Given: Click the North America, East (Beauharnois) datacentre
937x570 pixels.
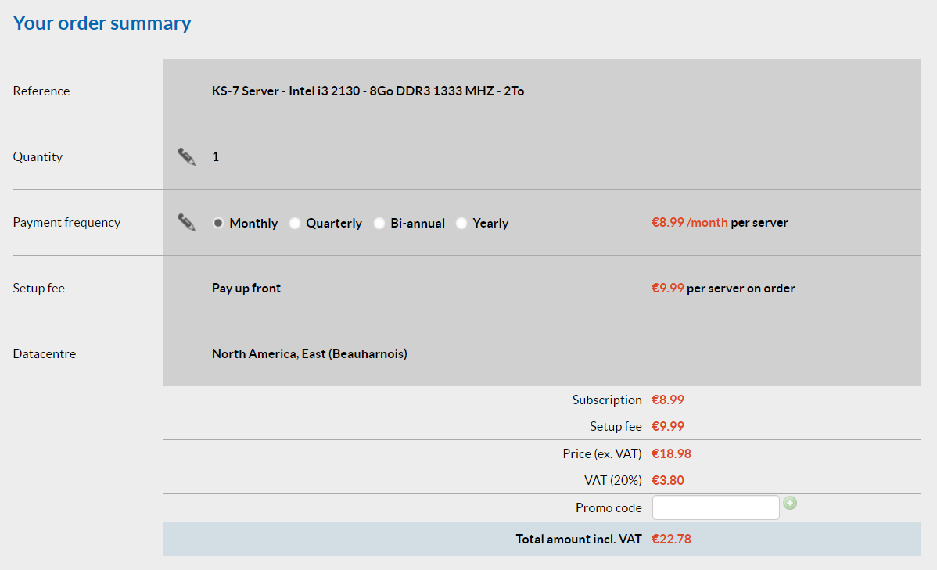Looking at the screenshot, I should [x=309, y=353].
